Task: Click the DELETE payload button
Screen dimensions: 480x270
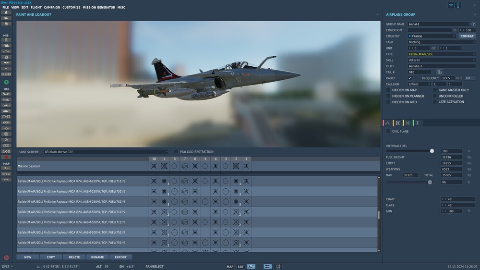Action: click(x=74, y=257)
